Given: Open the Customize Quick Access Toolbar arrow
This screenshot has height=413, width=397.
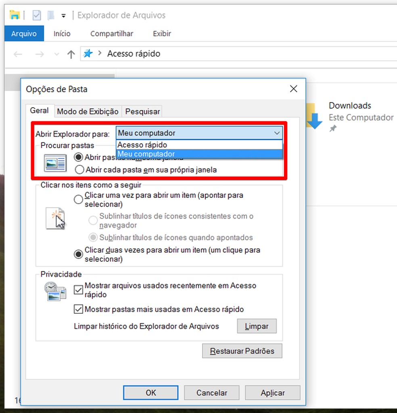Looking at the screenshot, I should click(x=63, y=16).
